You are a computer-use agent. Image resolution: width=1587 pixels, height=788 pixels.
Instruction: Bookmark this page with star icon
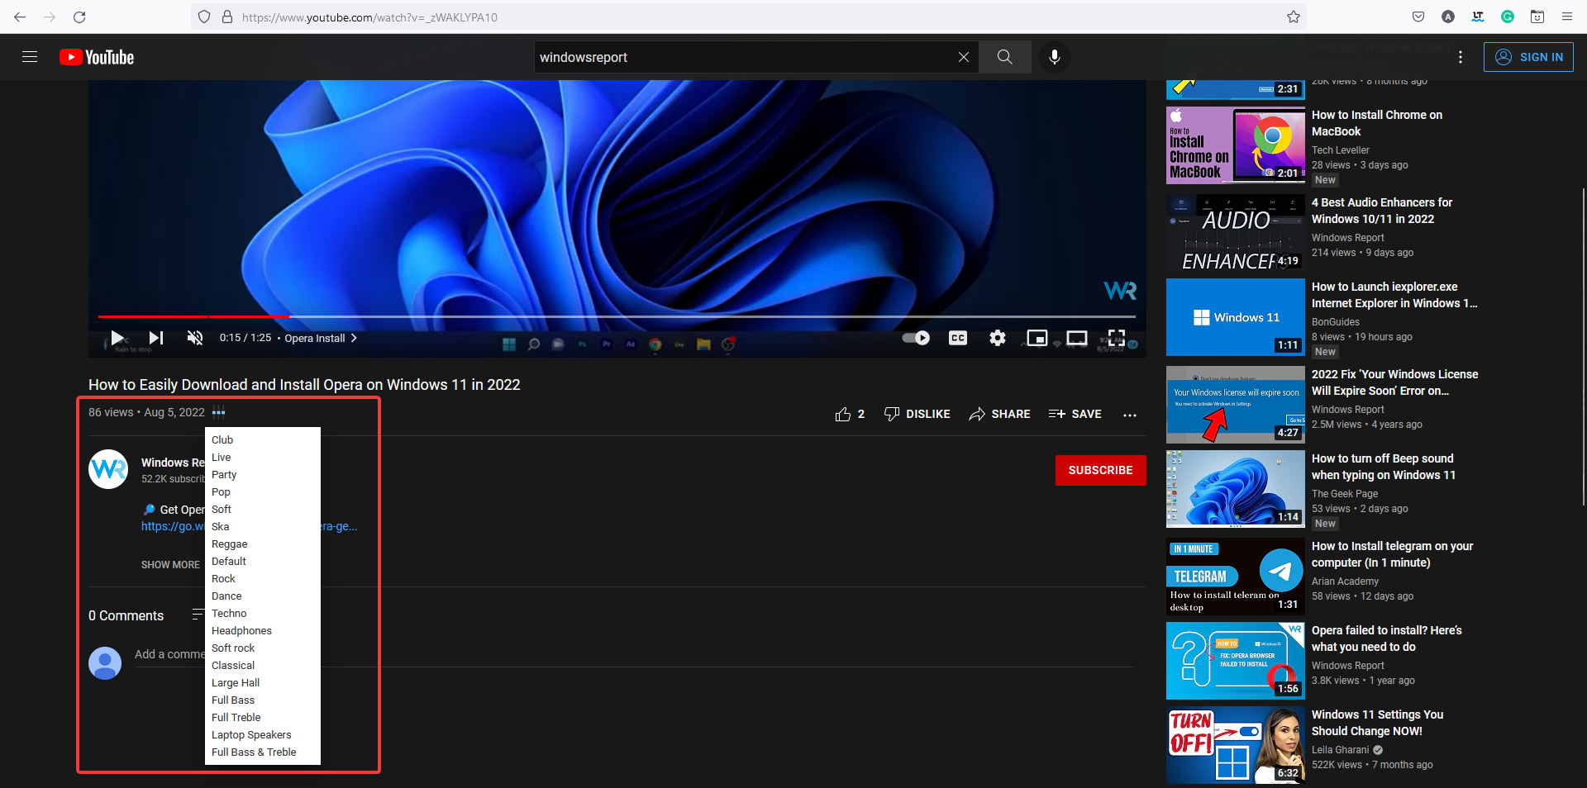tap(1293, 17)
